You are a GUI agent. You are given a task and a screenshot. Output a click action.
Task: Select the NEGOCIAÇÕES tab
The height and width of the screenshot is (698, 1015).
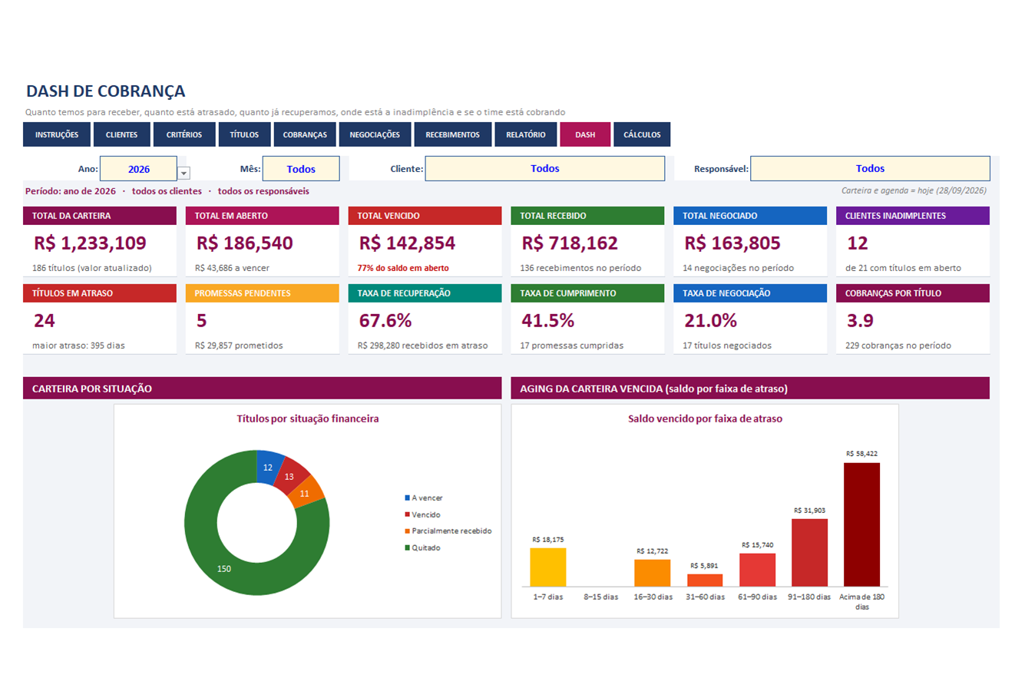pyautogui.click(x=375, y=134)
